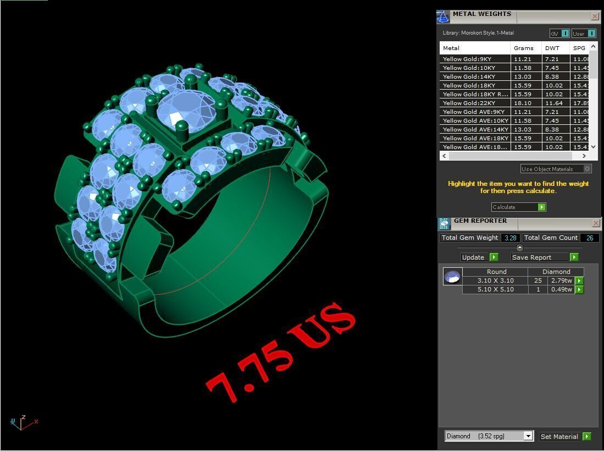Click the green arrow for 0.49tw row
This screenshot has height=451, width=604.
[579, 289]
